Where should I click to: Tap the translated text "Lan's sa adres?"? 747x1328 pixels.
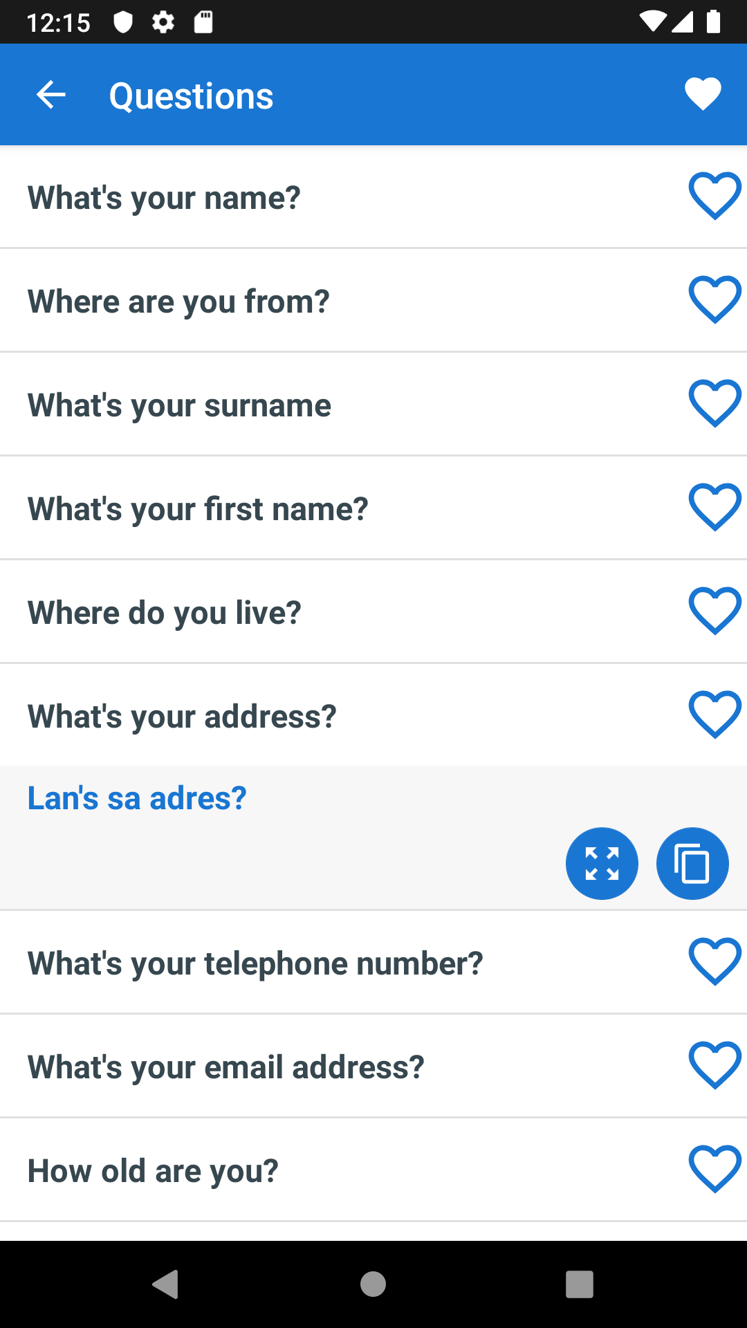tap(137, 798)
